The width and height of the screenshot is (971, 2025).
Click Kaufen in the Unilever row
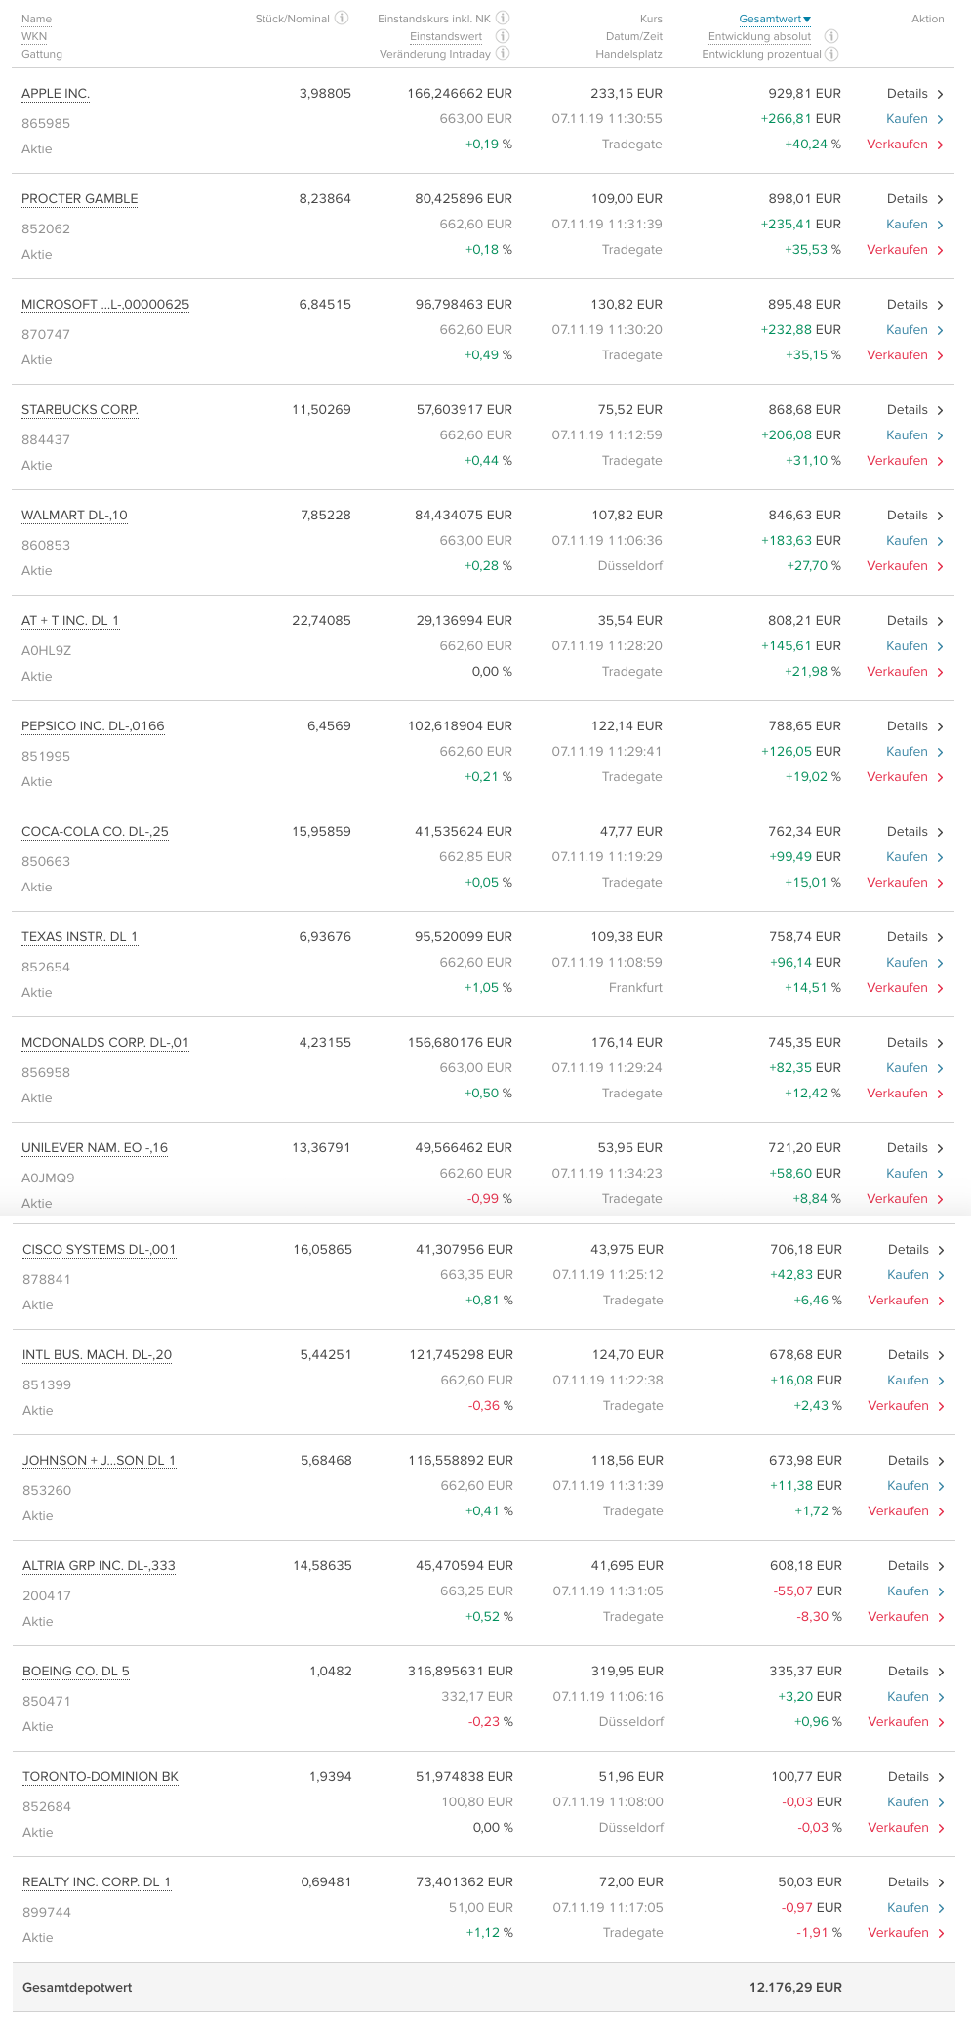click(x=915, y=1174)
